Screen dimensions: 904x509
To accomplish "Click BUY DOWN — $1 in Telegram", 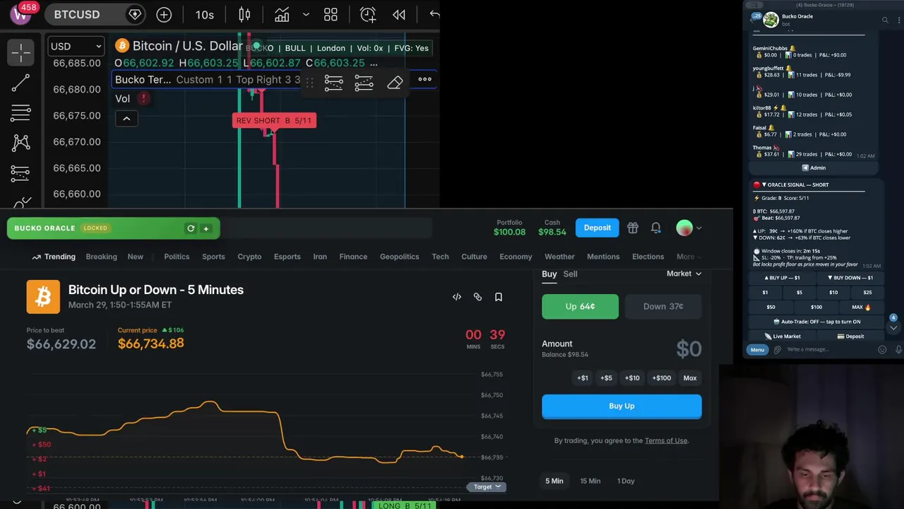I will (x=850, y=278).
